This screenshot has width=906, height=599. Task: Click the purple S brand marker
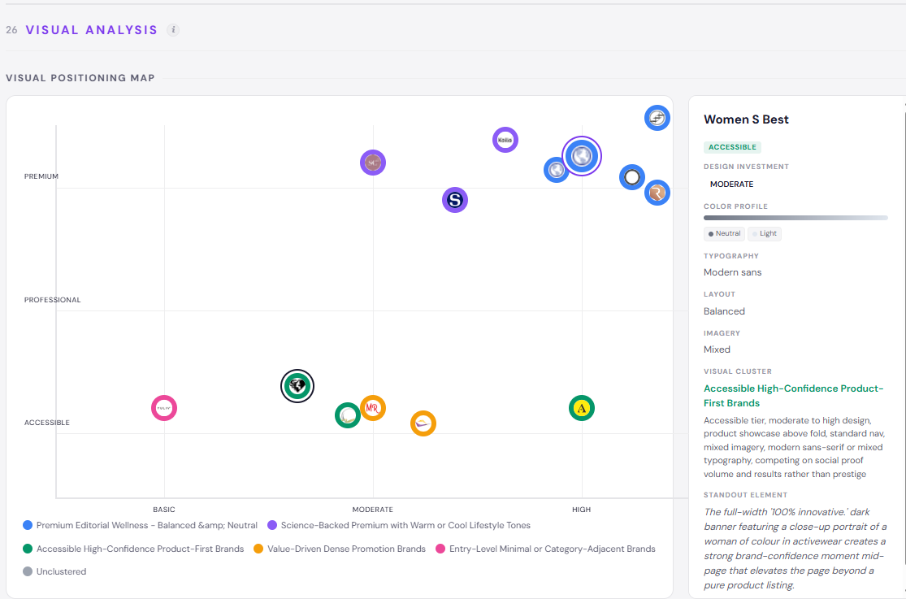[x=455, y=200]
